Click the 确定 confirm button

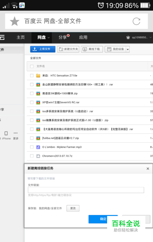tap(103, 219)
